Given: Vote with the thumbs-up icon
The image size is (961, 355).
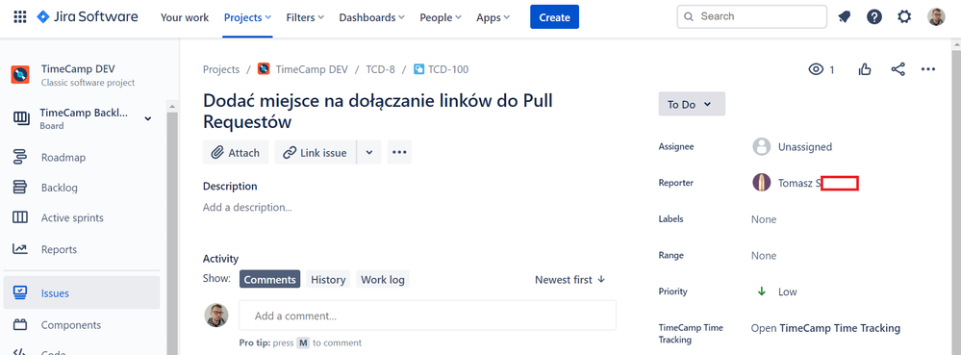Looking at the screenshot, I should coord(865,69).
